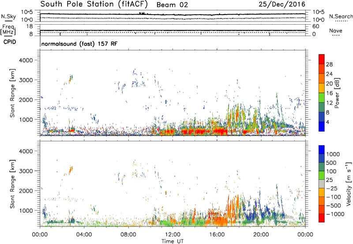353x244 pixels.
Task: Click the Velocity [m s⁻¹] colorbar title
Action: pyautogui.click(x=349, y=184)
